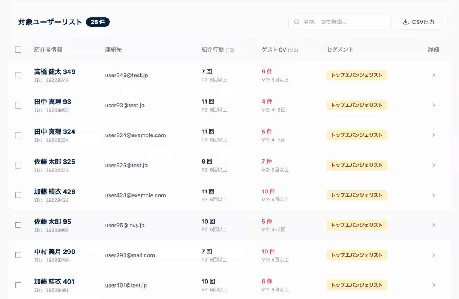Click the name 佐藤 太郎 325
459x299 pixels.
55,162
